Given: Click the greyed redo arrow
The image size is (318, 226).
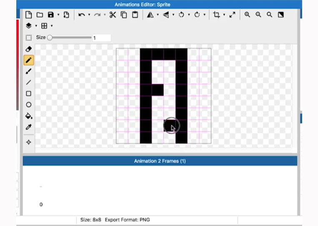Looking at the screenshot, I should pyautogui.click(x=98, y=15).
